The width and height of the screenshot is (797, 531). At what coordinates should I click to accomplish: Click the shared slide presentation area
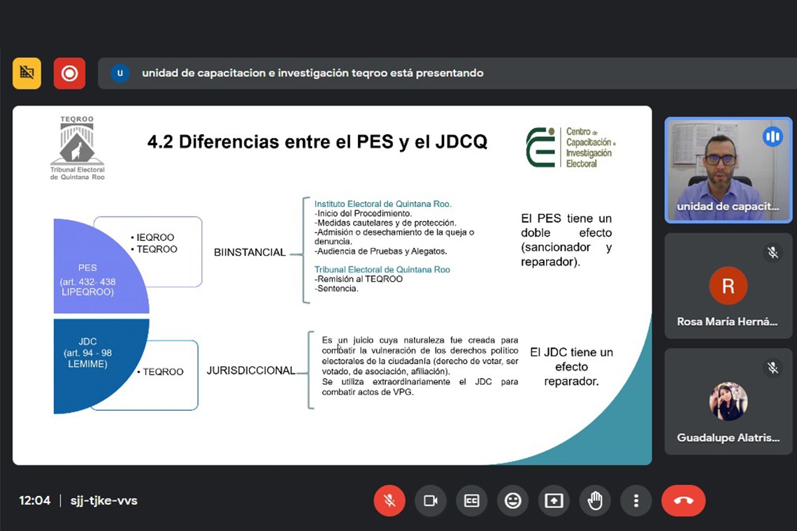tap(332, 285)
